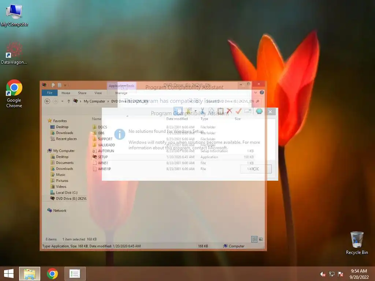Click Explorer's Forward arrow button
The height and width of the screenshot is (281, 375).
tap(55, 101)
